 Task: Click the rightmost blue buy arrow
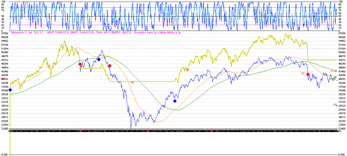[x=175, y=101]
